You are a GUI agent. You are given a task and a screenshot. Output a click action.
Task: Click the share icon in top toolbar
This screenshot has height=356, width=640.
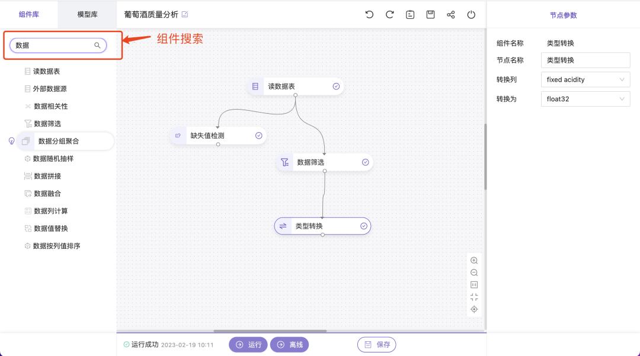(x=450, y=15)
